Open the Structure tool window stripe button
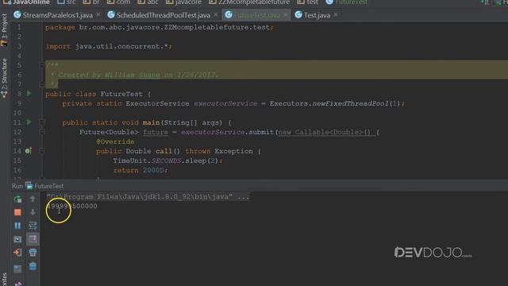The width and height of the screenshot is (508, 286). 4,78
